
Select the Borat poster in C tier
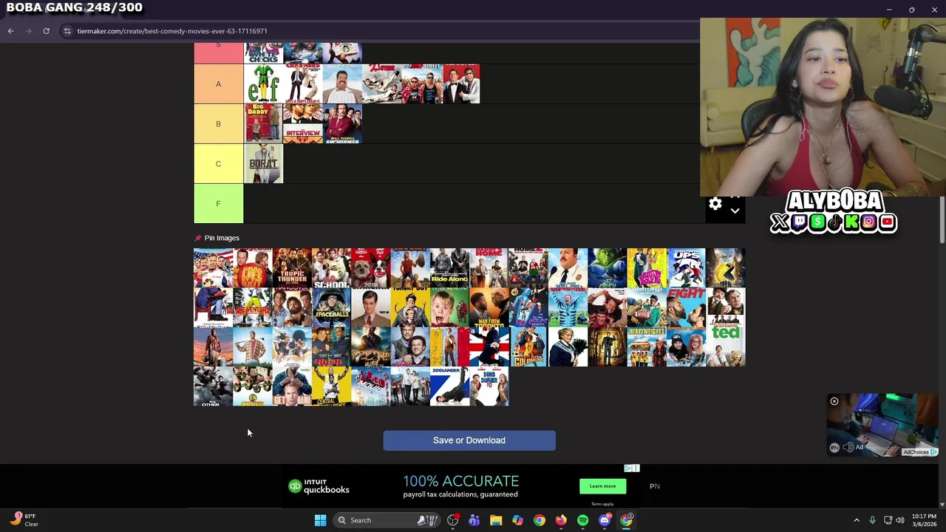click(x=263, y=163)
